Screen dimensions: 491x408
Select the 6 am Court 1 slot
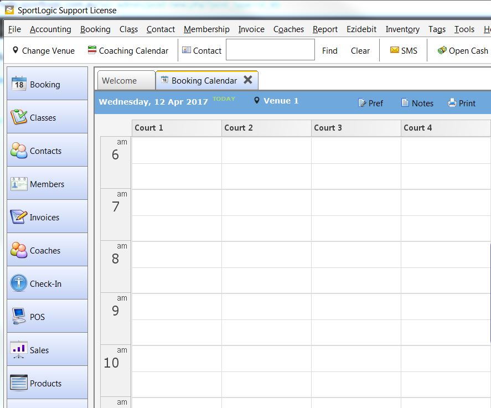177,150
